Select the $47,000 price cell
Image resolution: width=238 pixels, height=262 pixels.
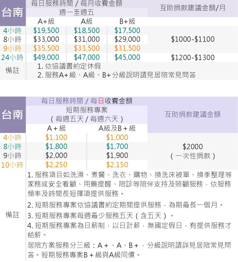pos(87,58)
